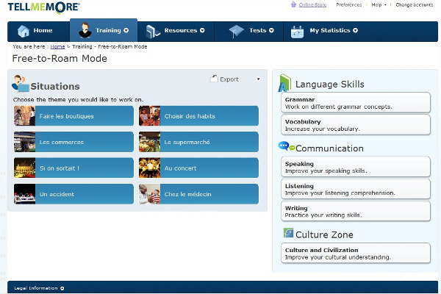Click the Online Store basket icon
441x294 pixels.
(x=293, y=4)
